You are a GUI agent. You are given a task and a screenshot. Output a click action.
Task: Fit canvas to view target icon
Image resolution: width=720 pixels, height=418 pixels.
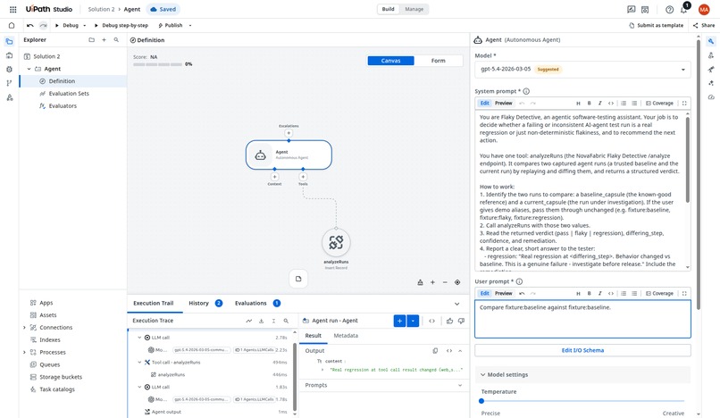coord(457,282)
